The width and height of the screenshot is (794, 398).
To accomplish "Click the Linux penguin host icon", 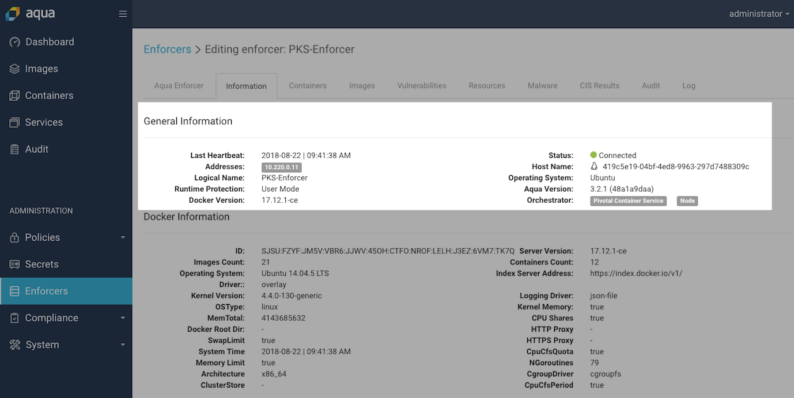I will pyautogui.click(x=594, y=166).
